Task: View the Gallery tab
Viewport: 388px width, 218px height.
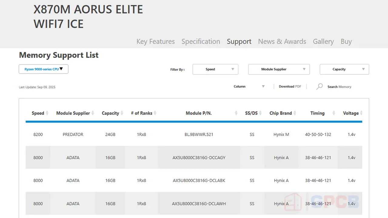Action: click(323, 41)
